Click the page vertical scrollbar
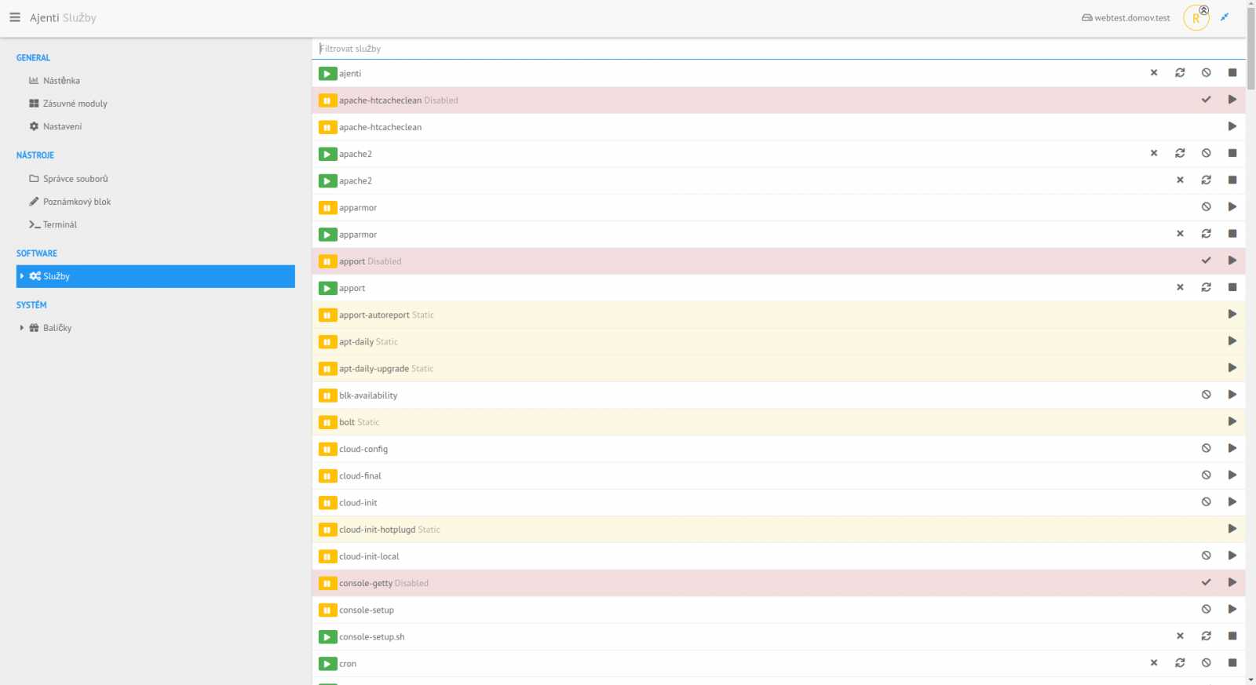 click(1251, 47)
